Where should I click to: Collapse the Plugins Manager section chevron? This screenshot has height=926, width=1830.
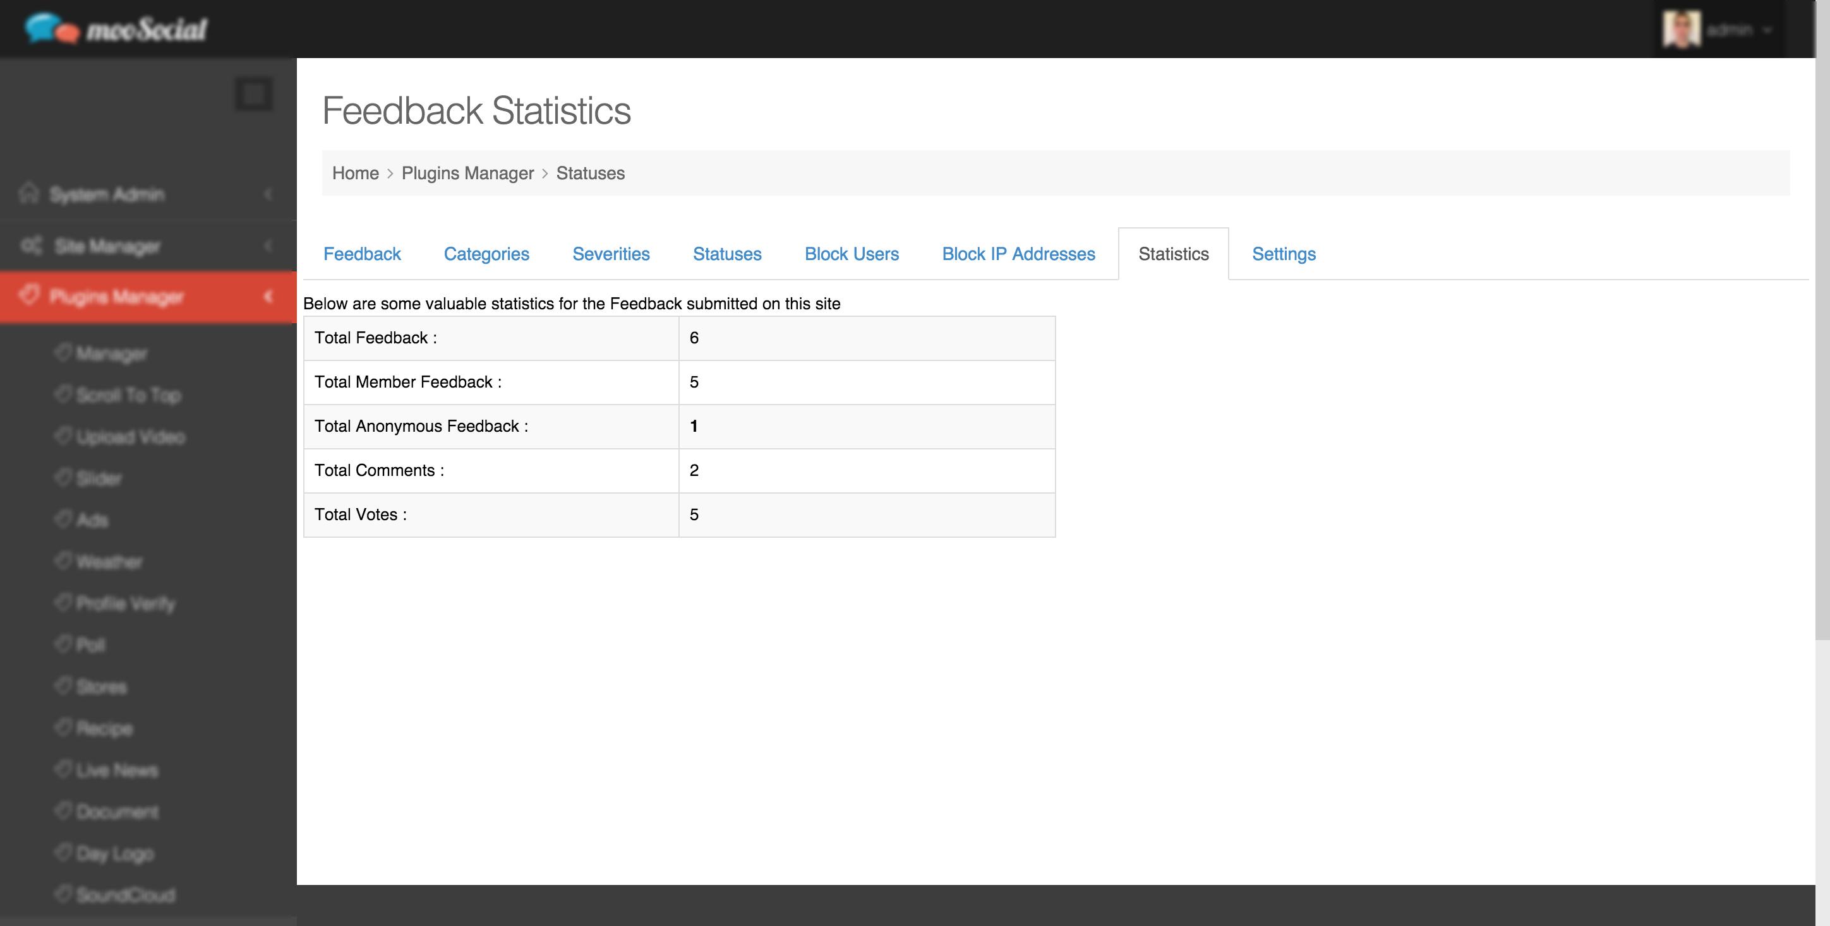[268, 297]
